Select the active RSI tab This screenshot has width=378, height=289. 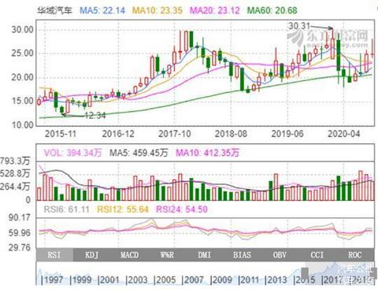click(x=54, y=254)
